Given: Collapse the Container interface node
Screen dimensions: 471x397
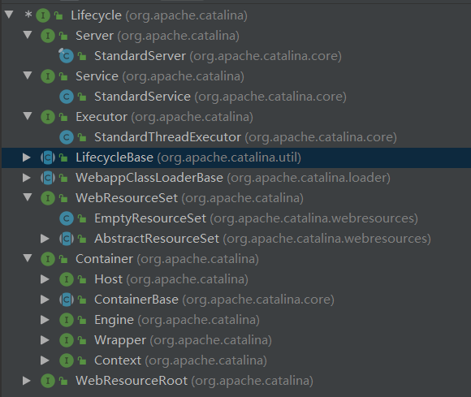Looking at the screenshot, I should pos(28,258).
